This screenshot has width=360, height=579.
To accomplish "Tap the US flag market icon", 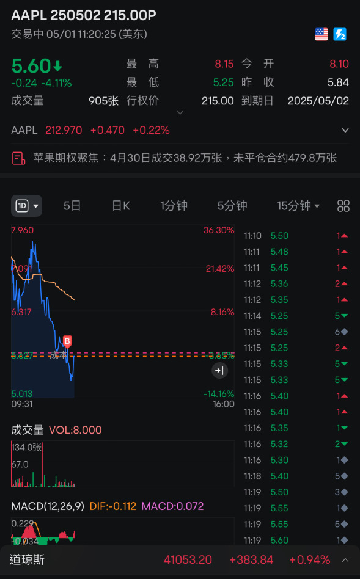I will (321, 34).
